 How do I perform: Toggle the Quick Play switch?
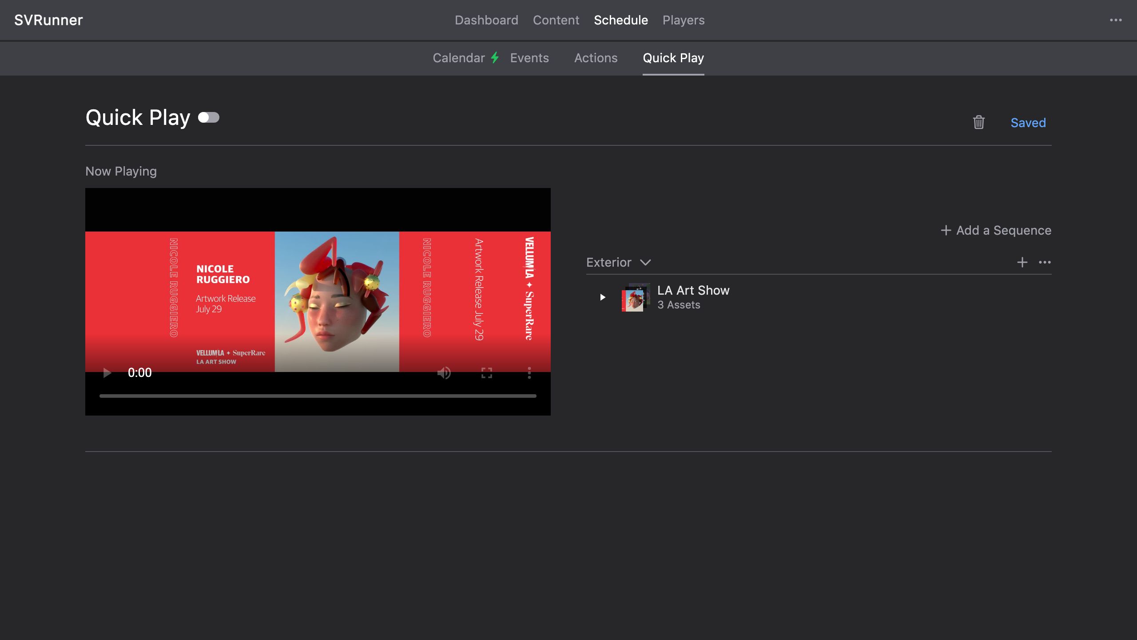click(x=209, y=117)
